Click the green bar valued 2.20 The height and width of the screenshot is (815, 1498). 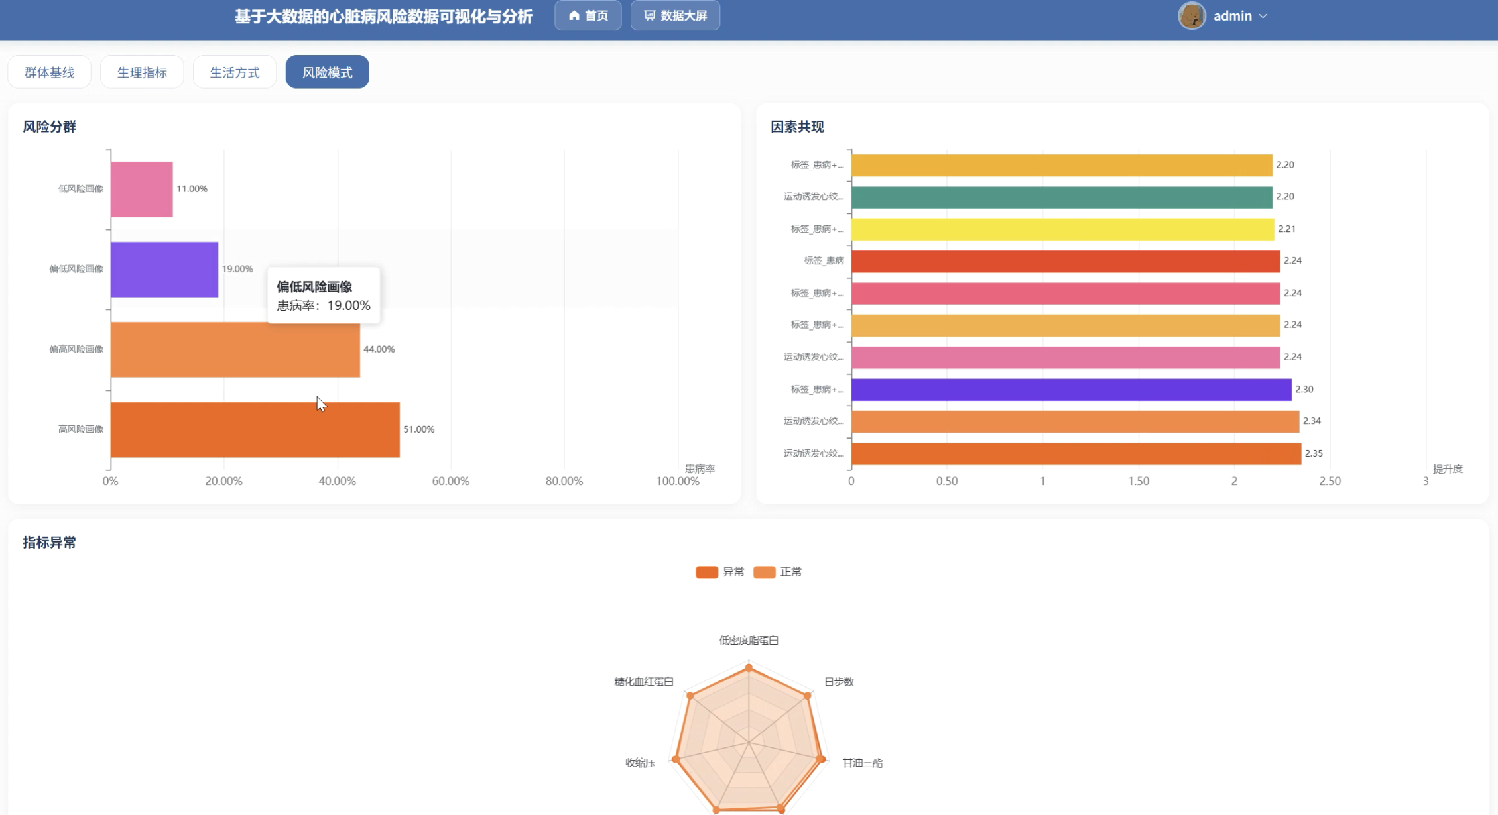[1062, 197]
